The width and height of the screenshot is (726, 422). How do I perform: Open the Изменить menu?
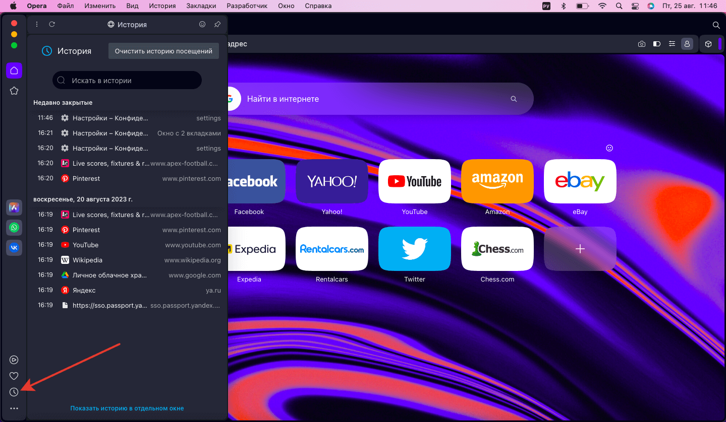[x=99, y=6]
